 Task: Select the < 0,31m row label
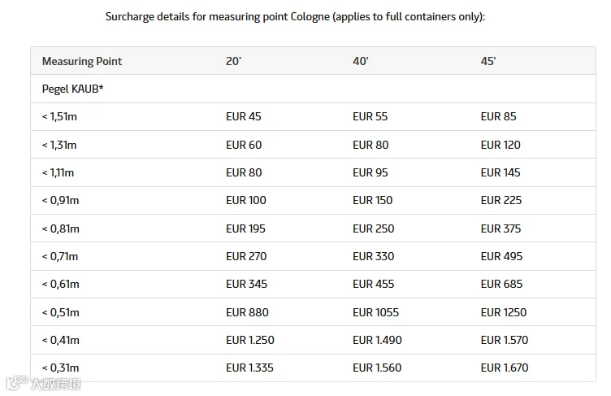pyautogui.click(x=60, y=368)
